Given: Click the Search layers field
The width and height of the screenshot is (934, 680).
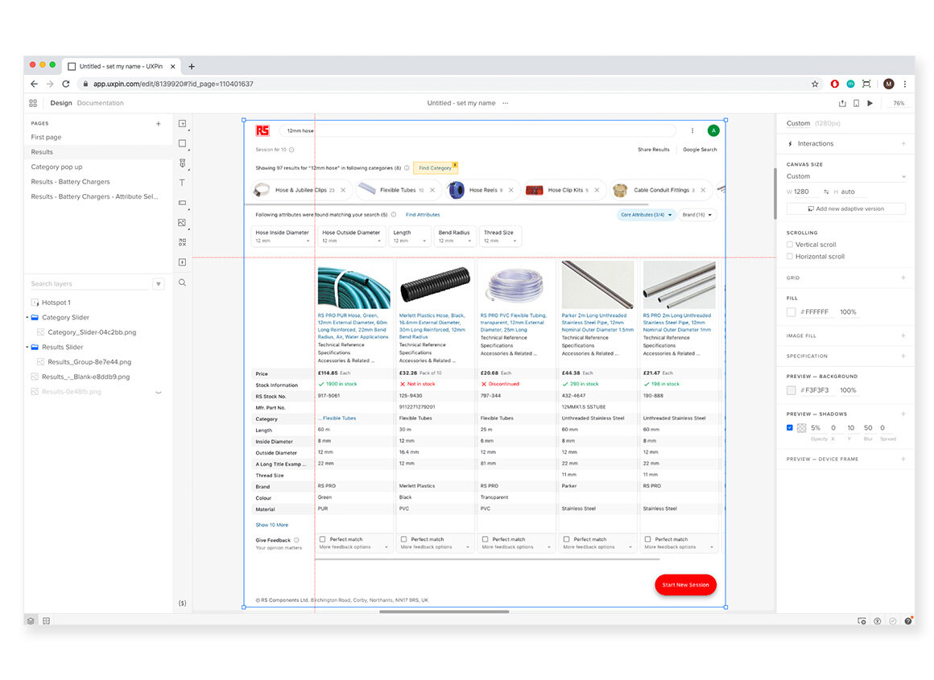Looking at the screenshot, I should click(89, 284).
